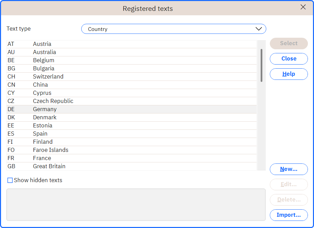Select the Switzerland row
The width and height of the screenshot is (314, 228).
coord(132,77)
